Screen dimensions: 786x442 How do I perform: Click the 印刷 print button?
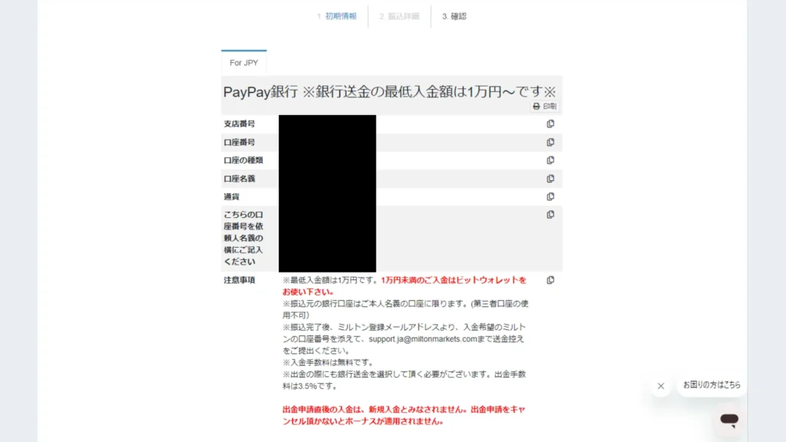pyautogui.click(x=545, y=106)
